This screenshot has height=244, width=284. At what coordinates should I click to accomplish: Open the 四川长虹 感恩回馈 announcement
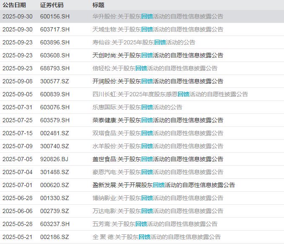coord(170,94)
